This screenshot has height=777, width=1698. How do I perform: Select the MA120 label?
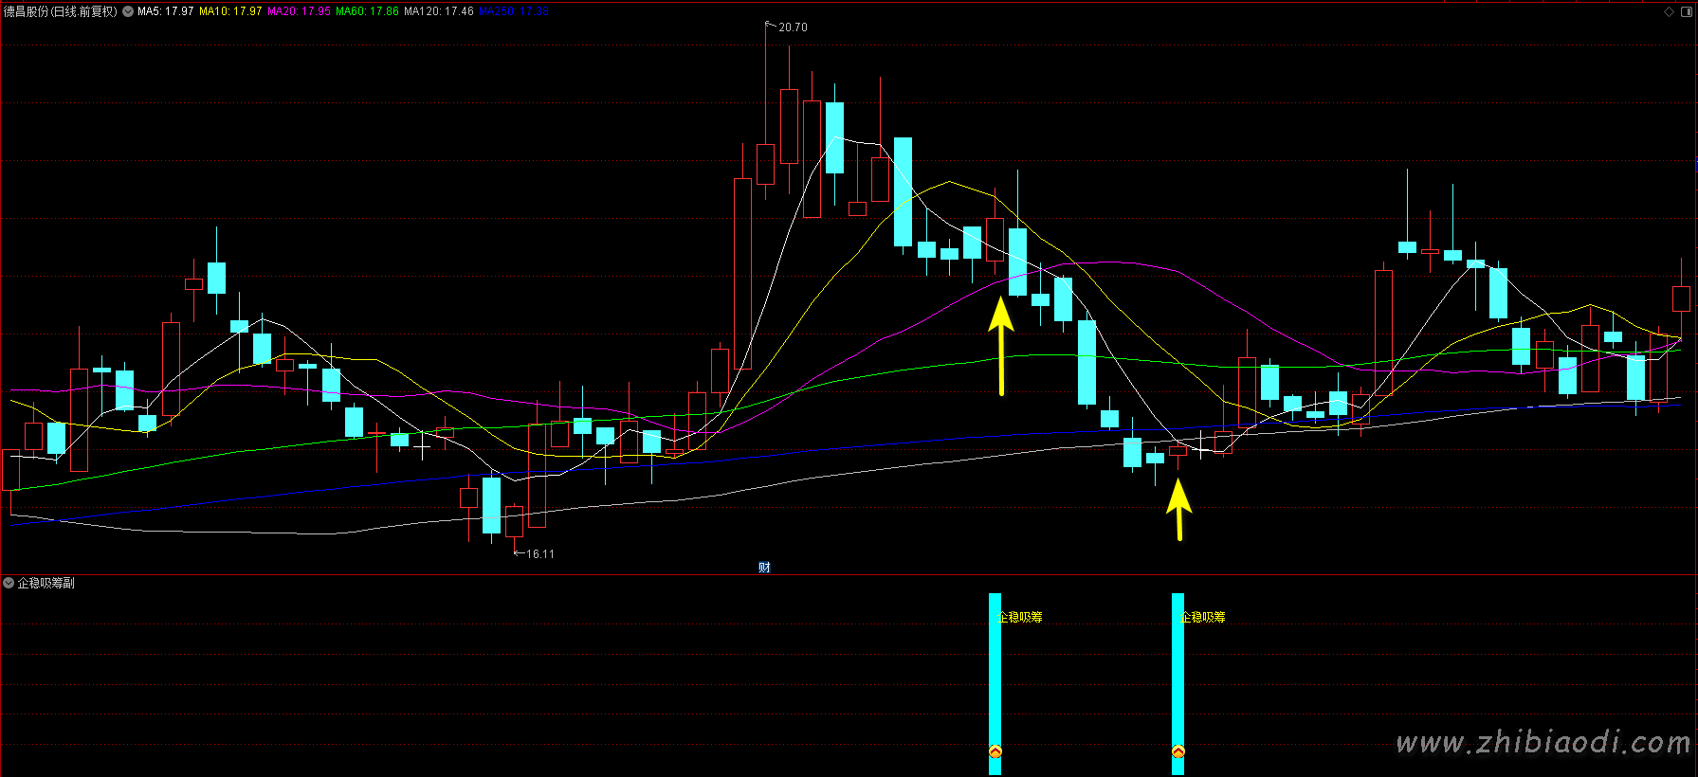(x=438, y=12)
